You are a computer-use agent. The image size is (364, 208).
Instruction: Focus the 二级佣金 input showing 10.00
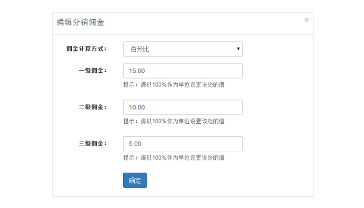click(183, 107)
